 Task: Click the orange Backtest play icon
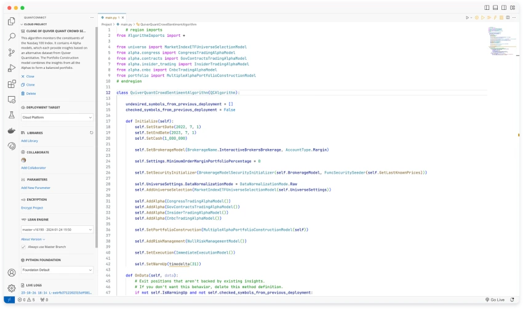click(482, 18)
